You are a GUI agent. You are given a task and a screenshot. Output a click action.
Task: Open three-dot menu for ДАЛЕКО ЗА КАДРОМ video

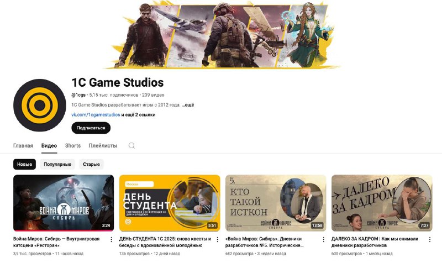point(430,240)
